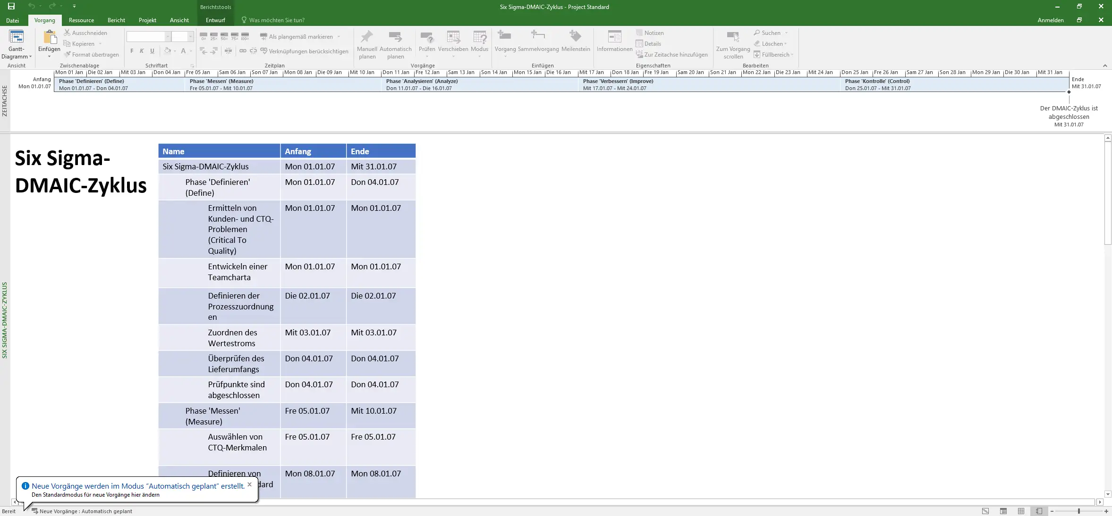1112x516 pixels.
Task: Open the font name dropdown
Action: 168,37
